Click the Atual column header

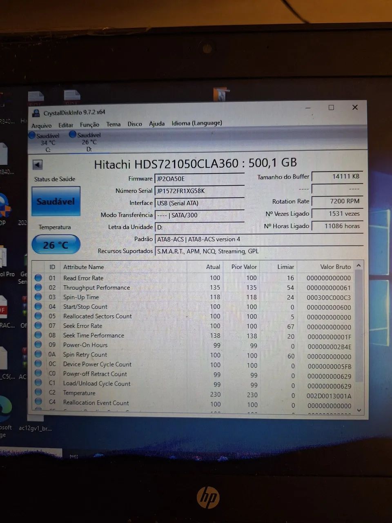click(213, 267)
